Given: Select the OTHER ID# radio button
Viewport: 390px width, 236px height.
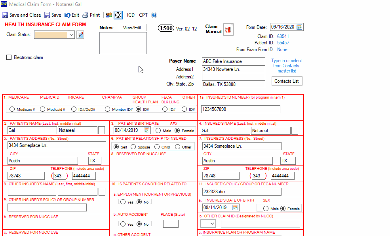Looking at the screenshot, I should tap(184, 109).
